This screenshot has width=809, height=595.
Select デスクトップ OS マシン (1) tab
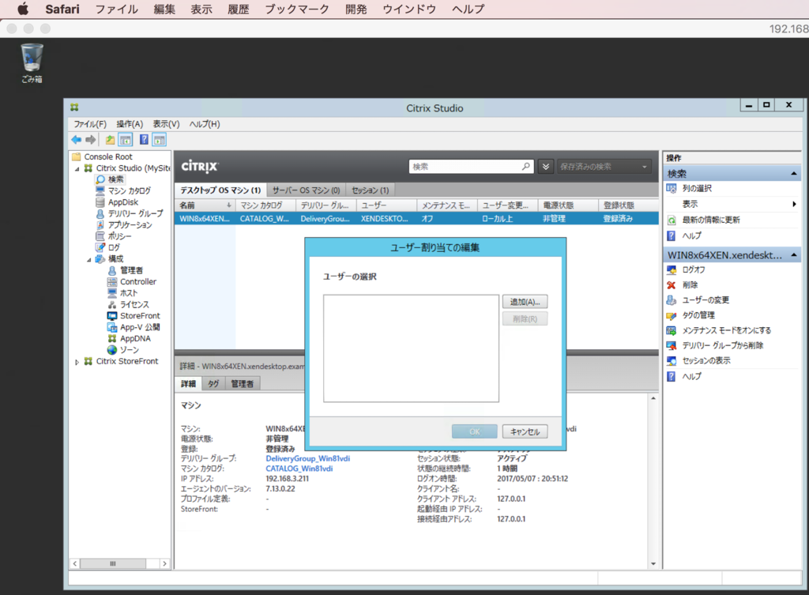[220, 190]
